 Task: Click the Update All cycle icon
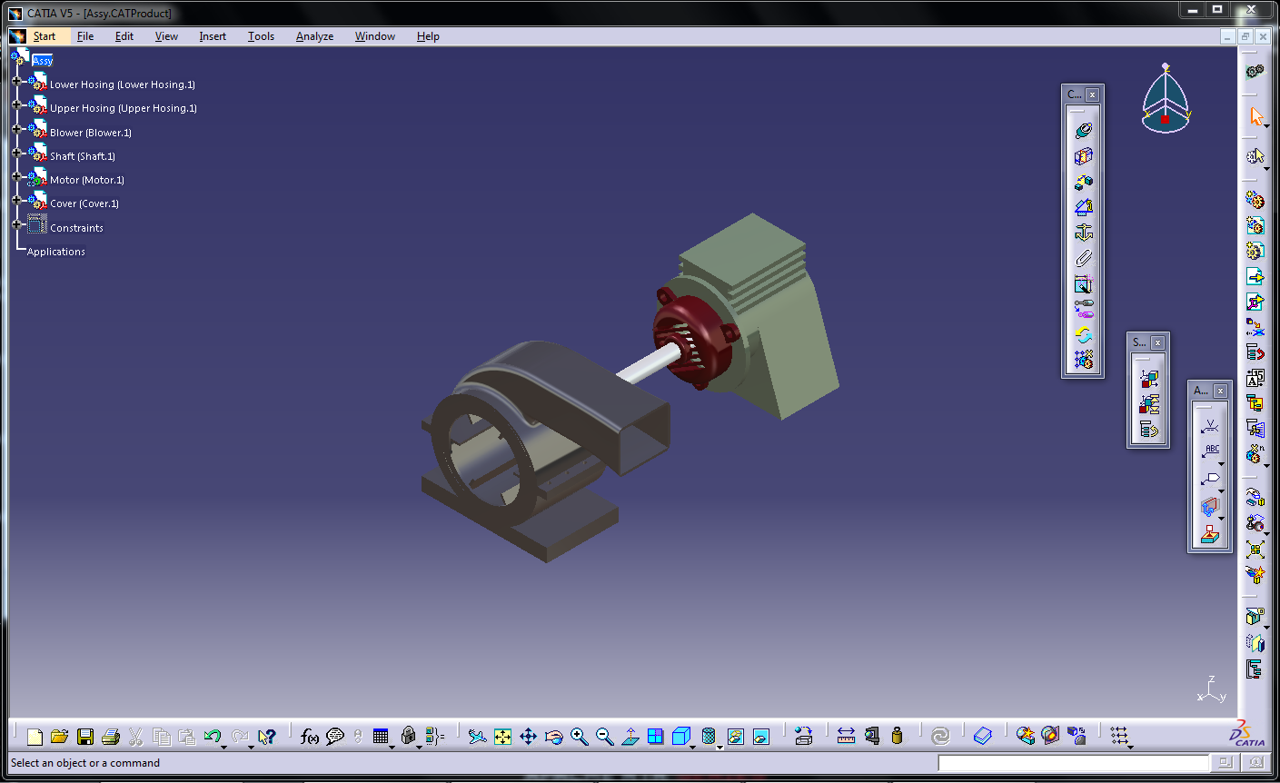tap(940, 737)
